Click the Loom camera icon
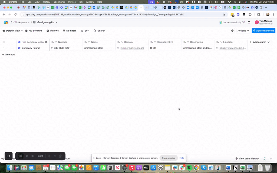 tap(8, 156)
